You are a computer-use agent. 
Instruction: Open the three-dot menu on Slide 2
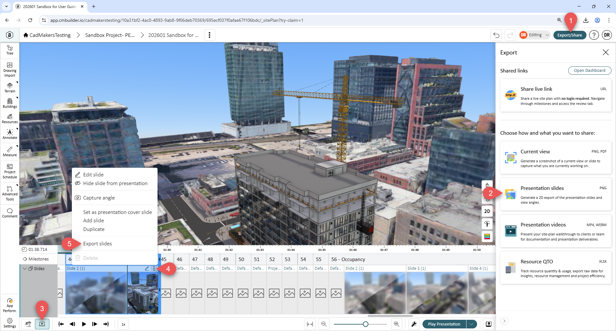click(154, 268)
